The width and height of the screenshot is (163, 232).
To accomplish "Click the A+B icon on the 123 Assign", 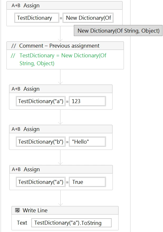I will coord(16,89).
